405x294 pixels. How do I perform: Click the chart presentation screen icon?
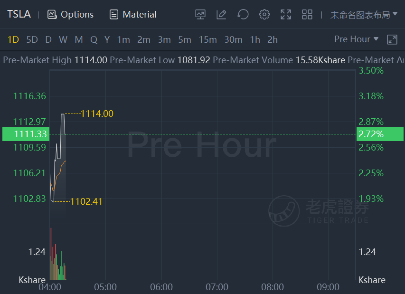(x=200, y=14)
